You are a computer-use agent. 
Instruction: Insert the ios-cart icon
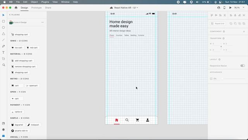(17, 47)
